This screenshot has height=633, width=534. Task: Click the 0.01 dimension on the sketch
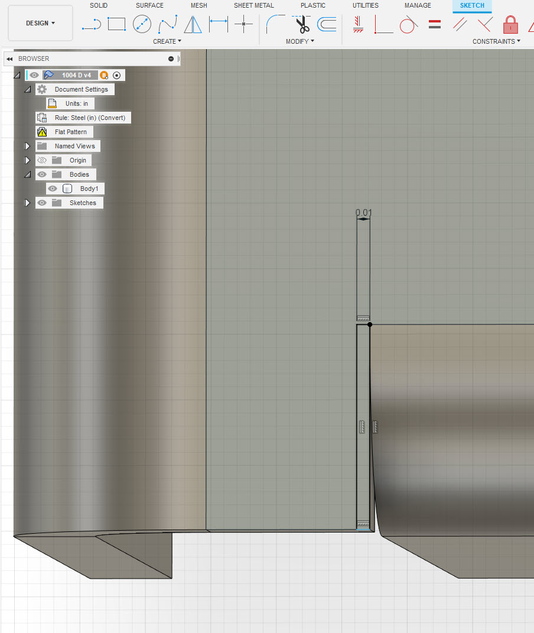coord(363,212)
